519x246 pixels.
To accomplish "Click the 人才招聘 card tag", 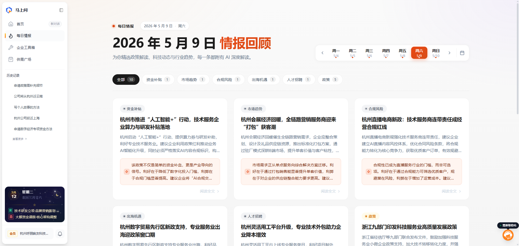I will click(253, 216).
